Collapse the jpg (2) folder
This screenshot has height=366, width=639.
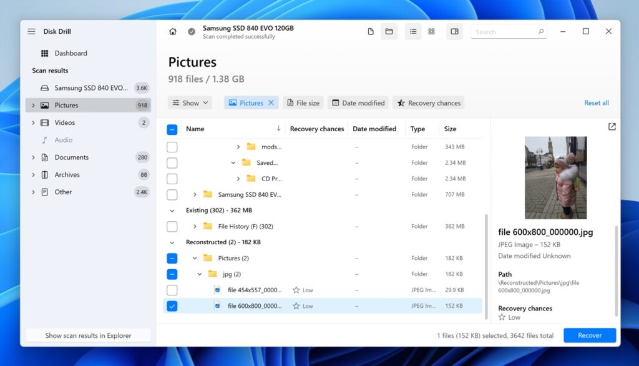pos(200,274)
